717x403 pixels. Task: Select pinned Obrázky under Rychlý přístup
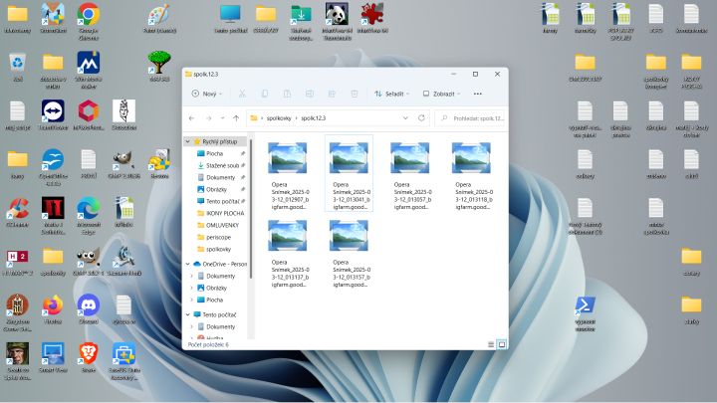pos(217,189)
